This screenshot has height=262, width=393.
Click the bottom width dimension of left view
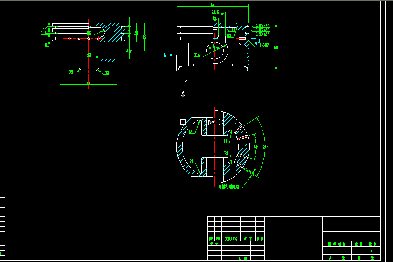click(x=88, y=83)
